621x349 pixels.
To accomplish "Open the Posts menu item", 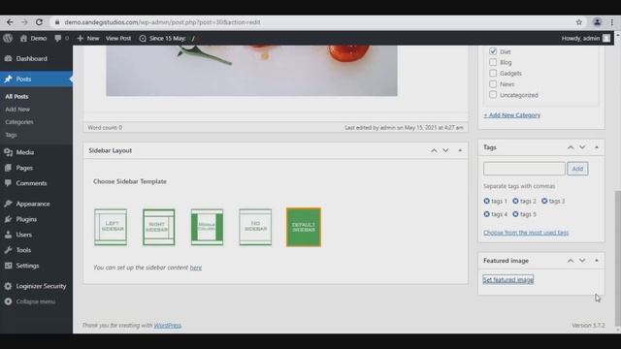I will [36, 79].
